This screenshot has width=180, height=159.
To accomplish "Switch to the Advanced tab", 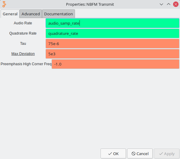I will tap(31, 14).
